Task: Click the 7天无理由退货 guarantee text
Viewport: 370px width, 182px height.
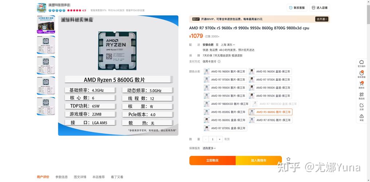Action: (x=222, y=56)
